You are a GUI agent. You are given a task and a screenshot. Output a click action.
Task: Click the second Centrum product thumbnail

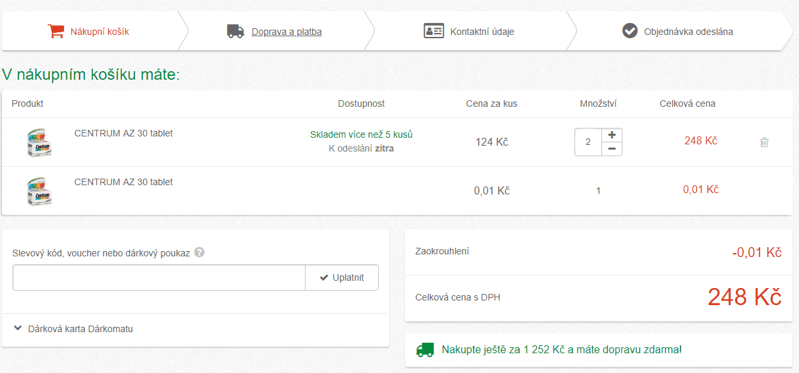(x=39, y=191)
